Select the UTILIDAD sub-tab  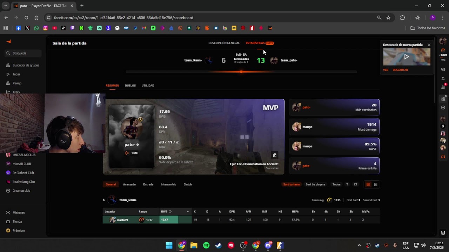[148, 85]
